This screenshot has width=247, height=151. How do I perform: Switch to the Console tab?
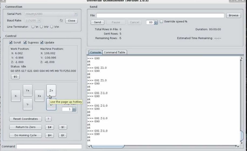pos(95,52)
